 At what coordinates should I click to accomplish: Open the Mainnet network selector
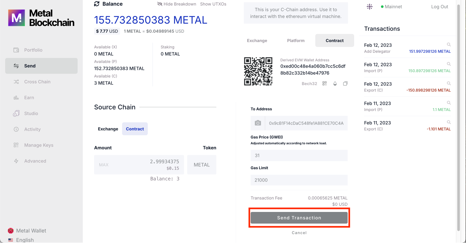click(391, 6)
